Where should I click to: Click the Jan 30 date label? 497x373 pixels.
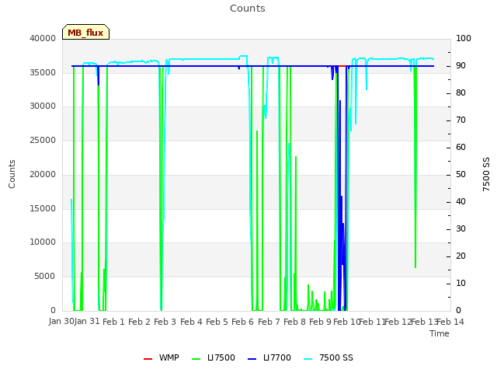click(x=61, y=322)
